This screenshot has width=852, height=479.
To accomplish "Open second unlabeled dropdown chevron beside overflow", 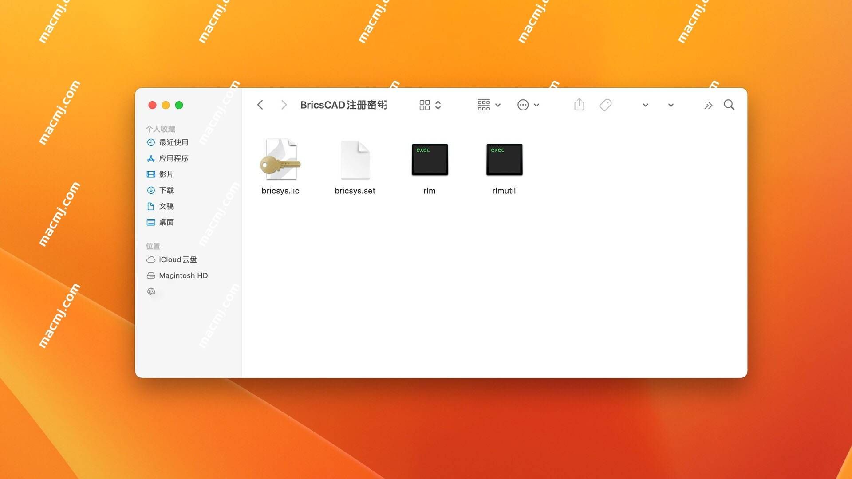I will point(671,106).
